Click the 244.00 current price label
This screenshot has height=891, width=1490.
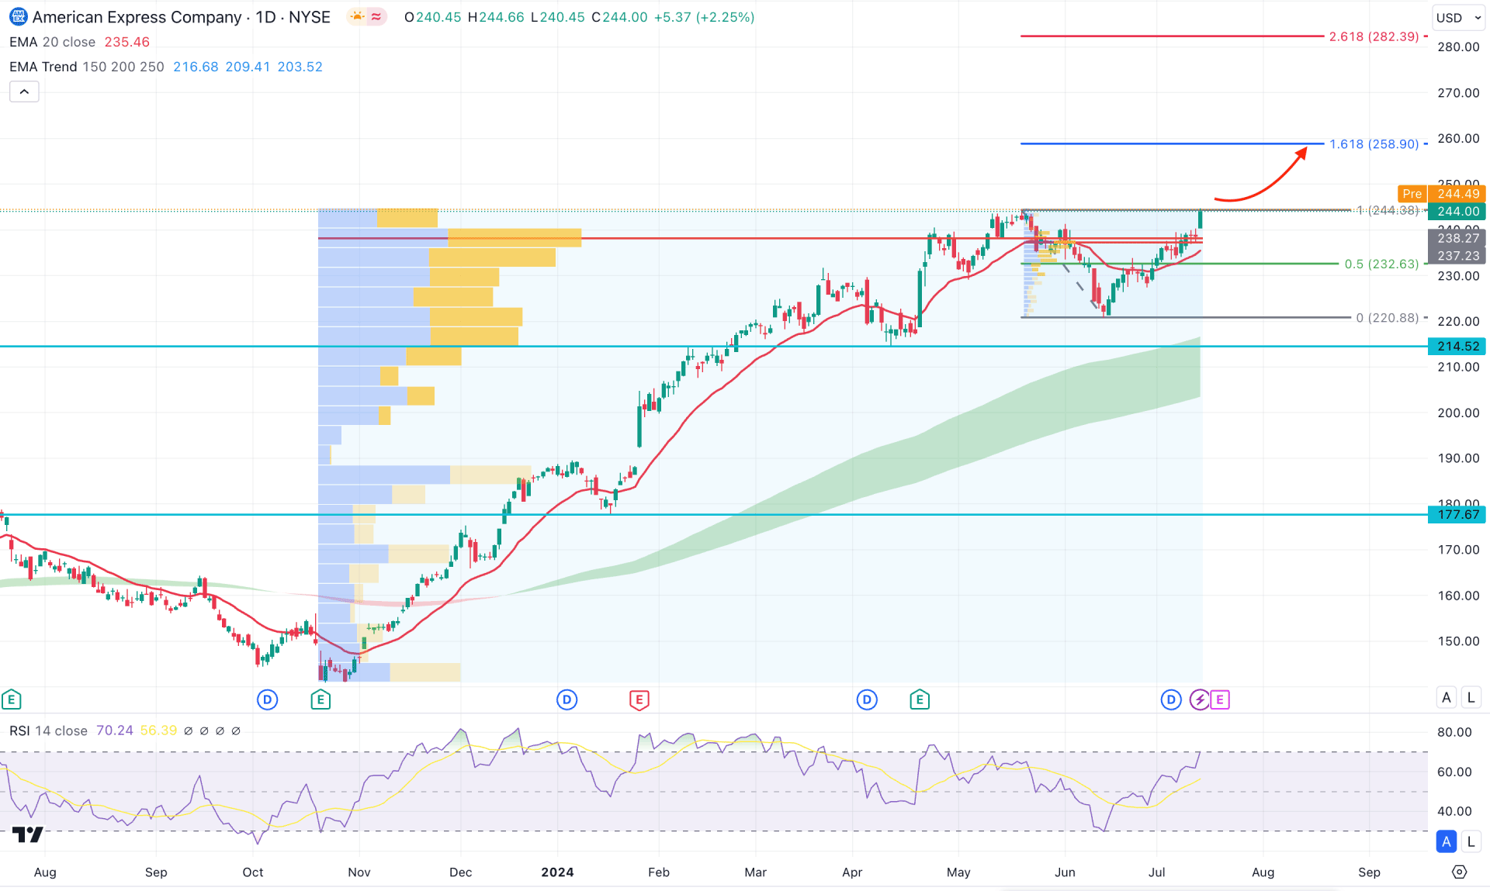pos(1457,211)
